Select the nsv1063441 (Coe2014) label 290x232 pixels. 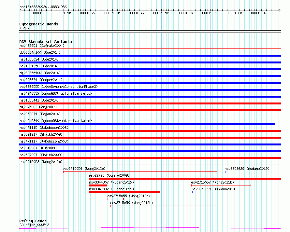pyautogui.click(x=39, y=100)
